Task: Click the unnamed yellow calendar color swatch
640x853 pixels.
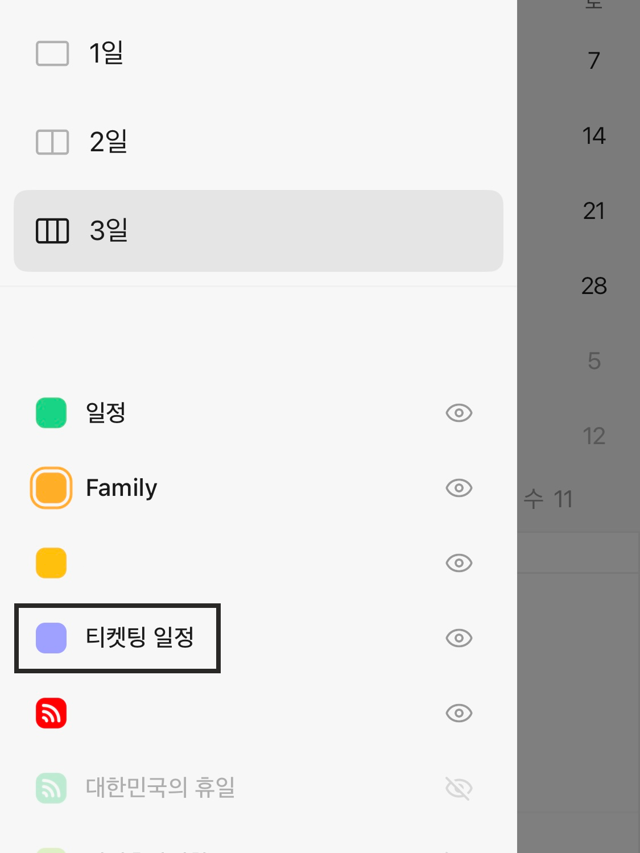Action: pos(51,563)
